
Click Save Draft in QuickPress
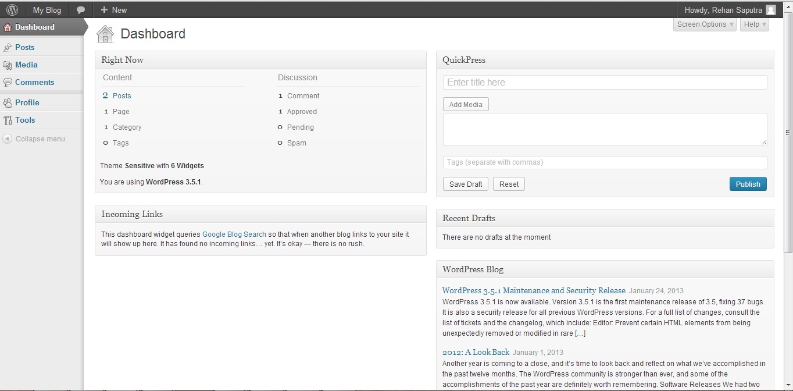click(x=466, y=184)
